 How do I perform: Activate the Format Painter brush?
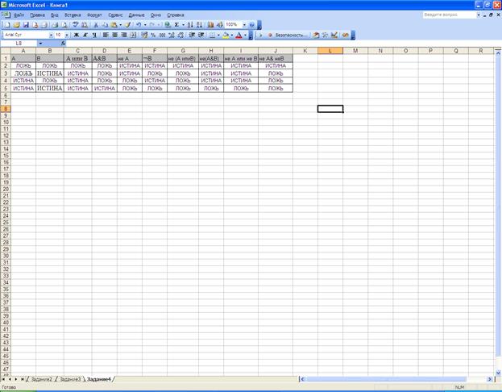click(128, 25)
